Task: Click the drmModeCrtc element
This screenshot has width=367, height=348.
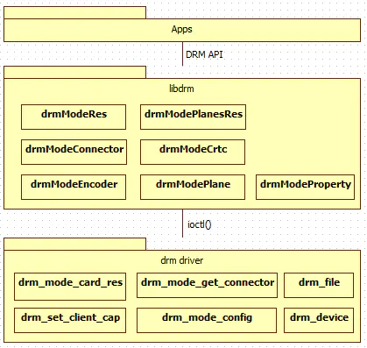Action: tap(193, 152)
